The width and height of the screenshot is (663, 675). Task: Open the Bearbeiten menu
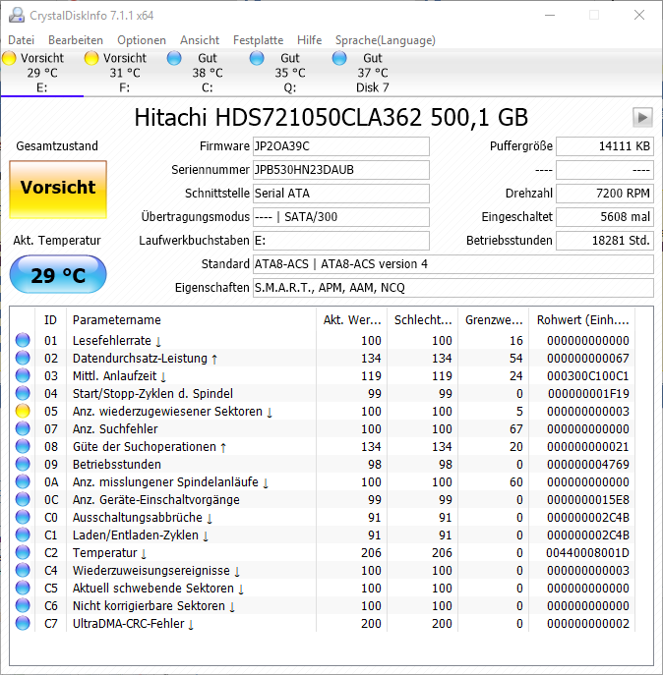(x=76, y=40)
